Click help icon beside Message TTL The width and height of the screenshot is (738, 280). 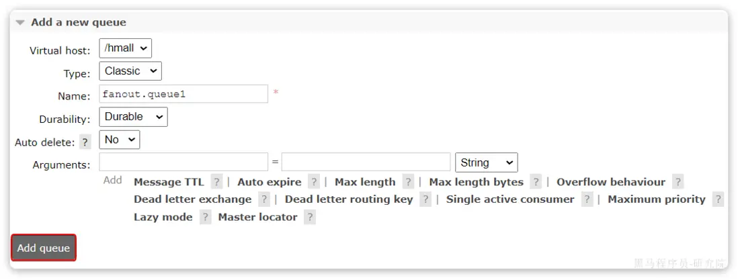[216, 182]
